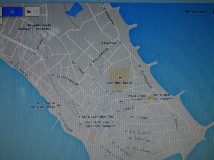The width and height of the screenshot is (214, 160).
Task: Click the ул. Нео Анхиало street label
Action: [98, 57]
